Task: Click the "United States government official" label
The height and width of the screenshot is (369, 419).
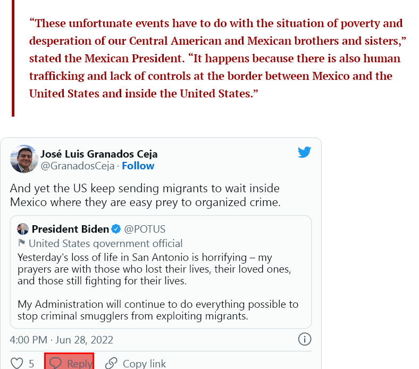Action: coord(105,243)
